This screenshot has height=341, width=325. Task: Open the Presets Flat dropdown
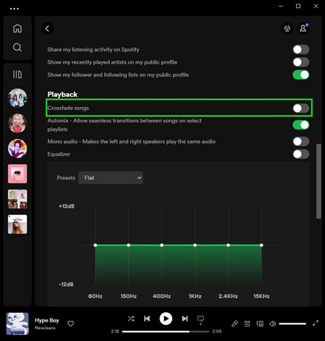tap(110, 178)
